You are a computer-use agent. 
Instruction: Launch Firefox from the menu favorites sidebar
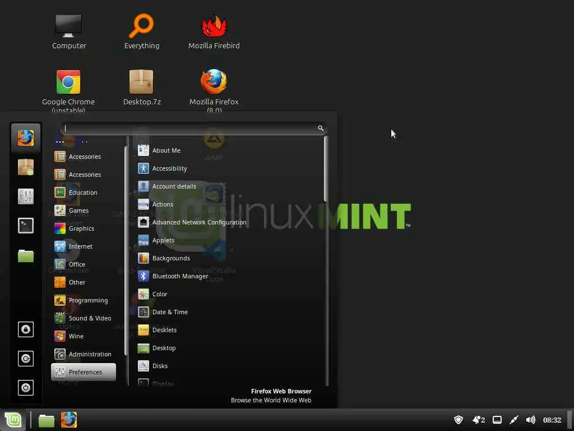point(26,138)
